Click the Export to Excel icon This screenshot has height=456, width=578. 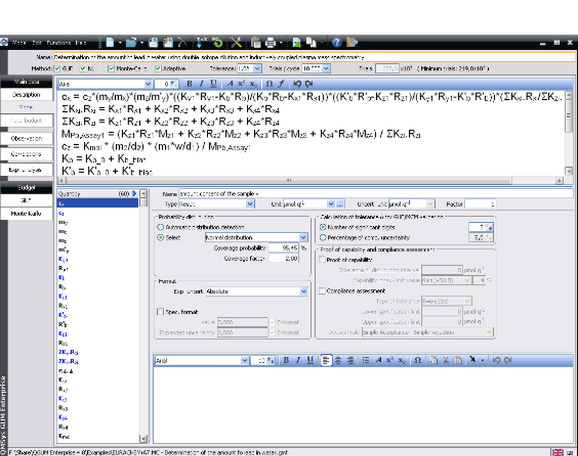[x=297, y=43]
